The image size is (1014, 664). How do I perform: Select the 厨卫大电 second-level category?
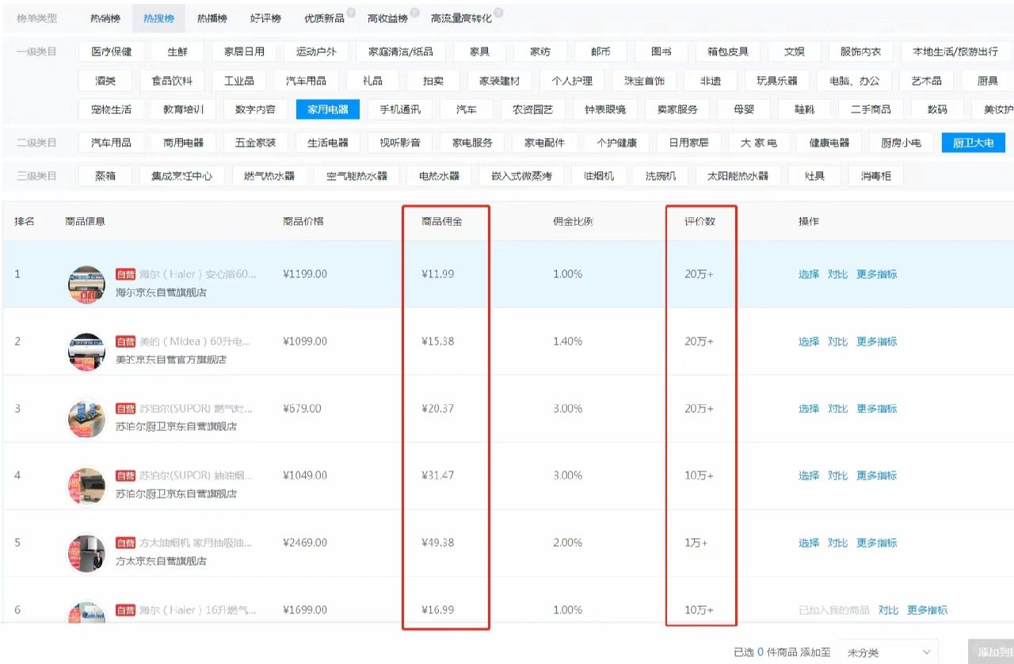(x=974, y=143)
